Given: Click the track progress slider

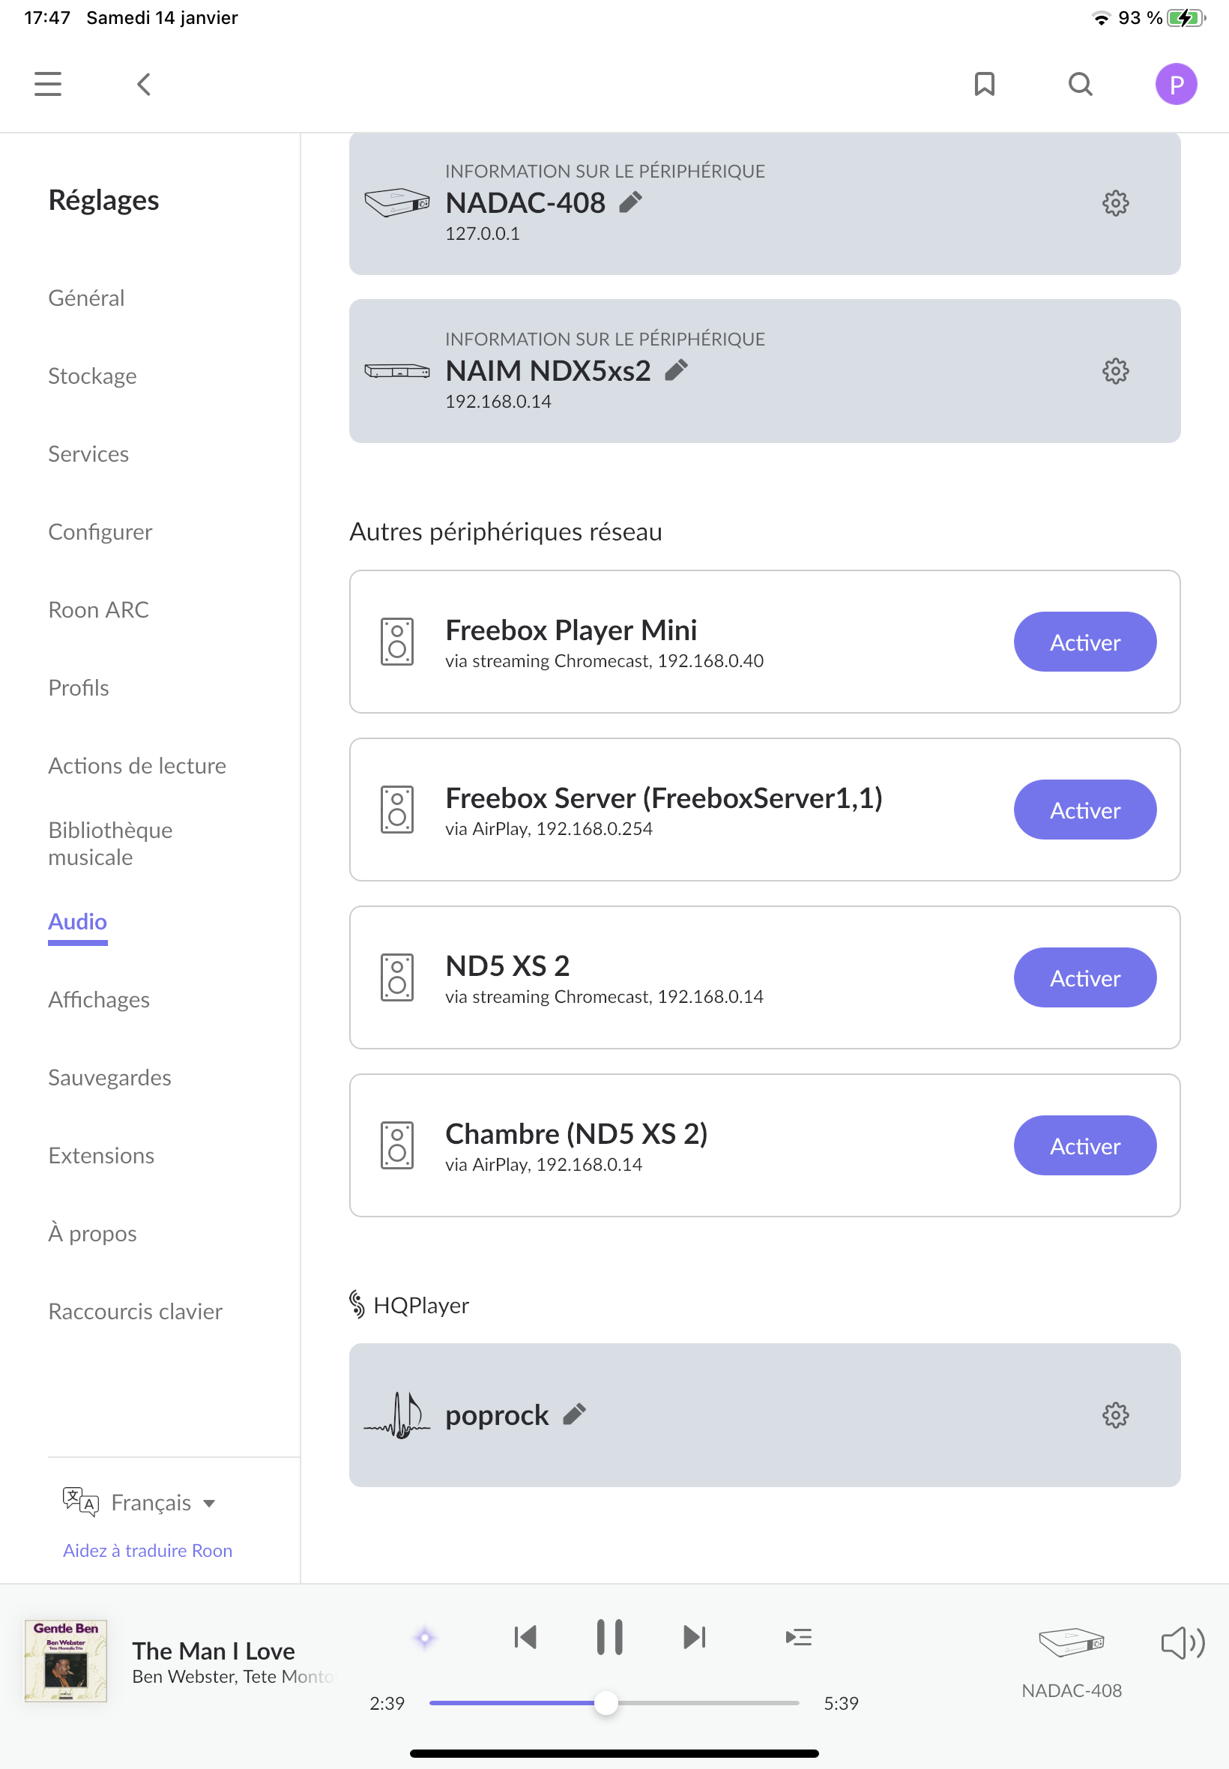Looking at the screenshot, I should tap(614, 1703).
